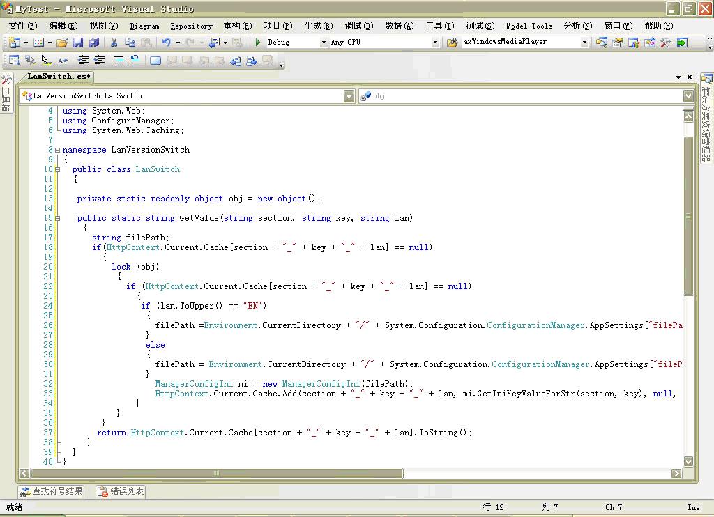The image size is (714, 517).
Task: Open Find in Files next to the search box
Action: point(453,43)
